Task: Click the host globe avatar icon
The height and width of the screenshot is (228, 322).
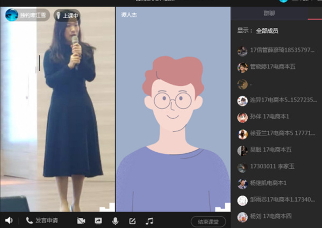Action: coord(12,15)
